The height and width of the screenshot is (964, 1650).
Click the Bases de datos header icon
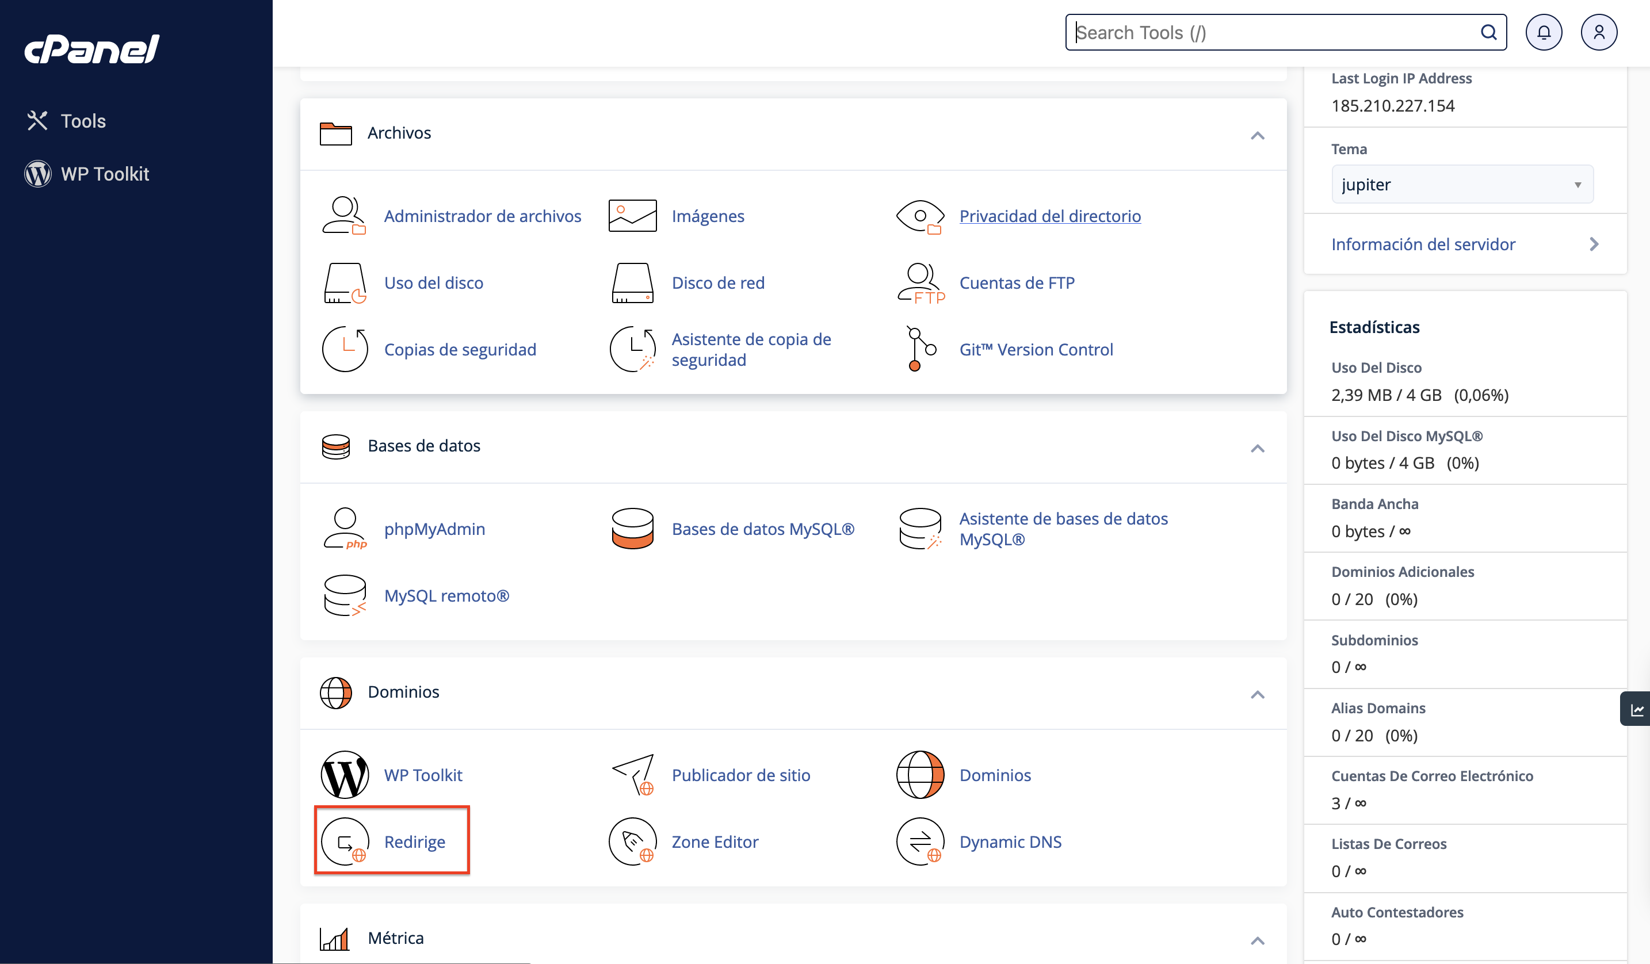click(336, 446)
